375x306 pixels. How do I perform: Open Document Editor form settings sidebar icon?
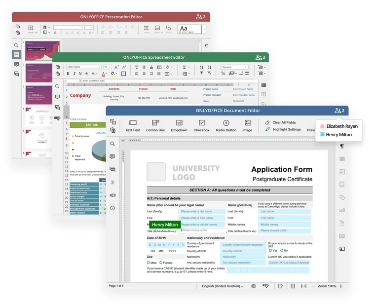[x=342, y=249]
